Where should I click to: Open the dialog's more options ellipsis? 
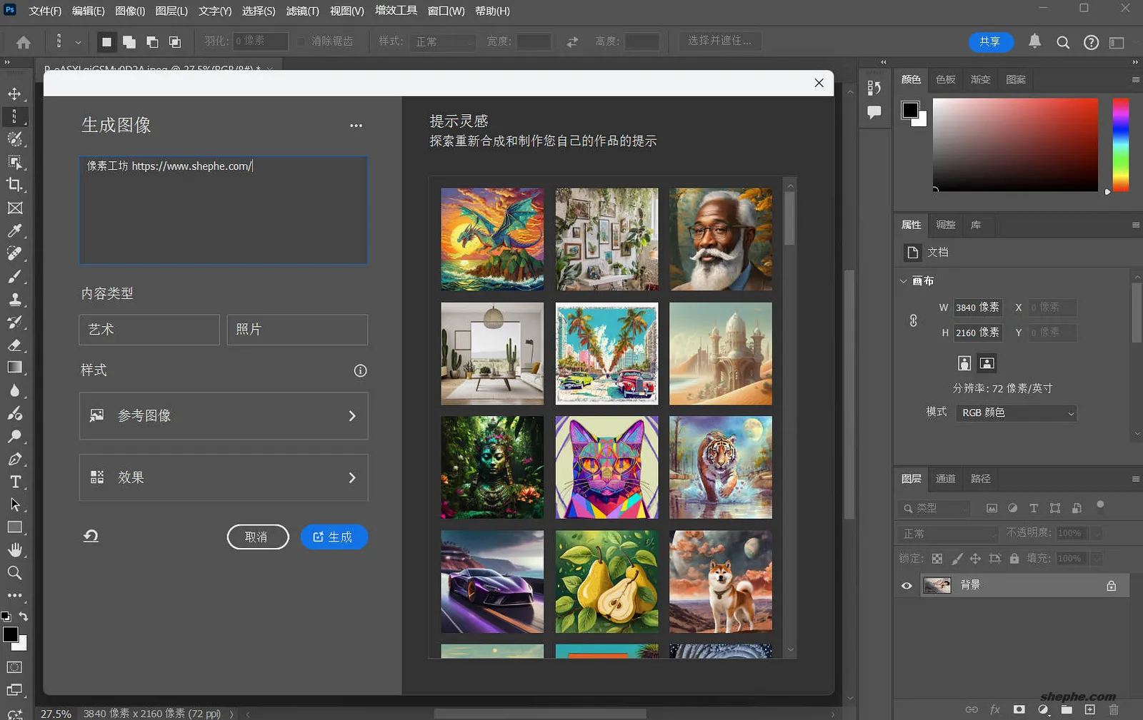356,126
